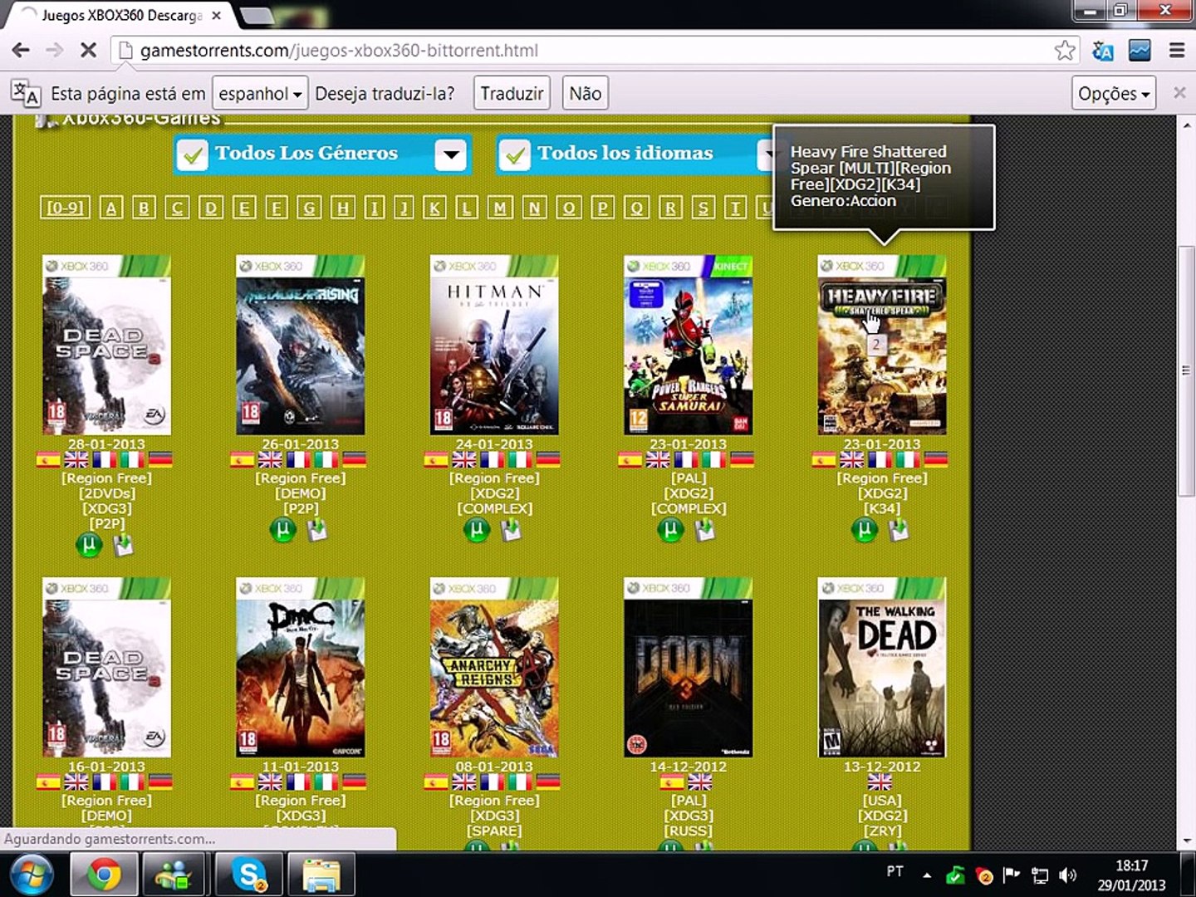Toggle the Todos Los Géneros checkbox
Image resolution: width=1196 pixels, height=897 pixels.
pos(193,154)
